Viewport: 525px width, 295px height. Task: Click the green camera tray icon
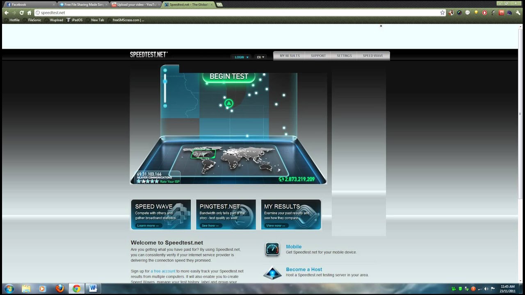453,288
